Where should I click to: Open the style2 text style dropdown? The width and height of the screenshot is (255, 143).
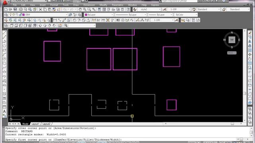tap(159, 10)
